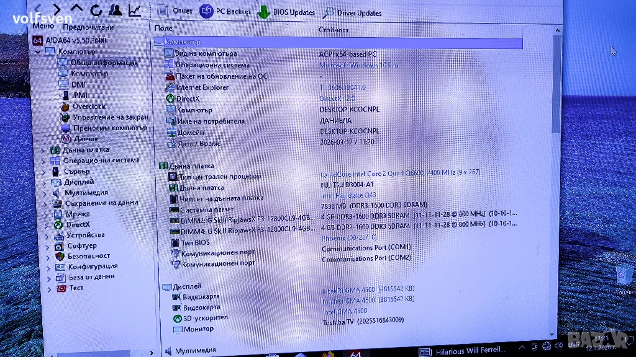Click the Back navigation arrow
The image size is (636, 357).
(38, 9)
